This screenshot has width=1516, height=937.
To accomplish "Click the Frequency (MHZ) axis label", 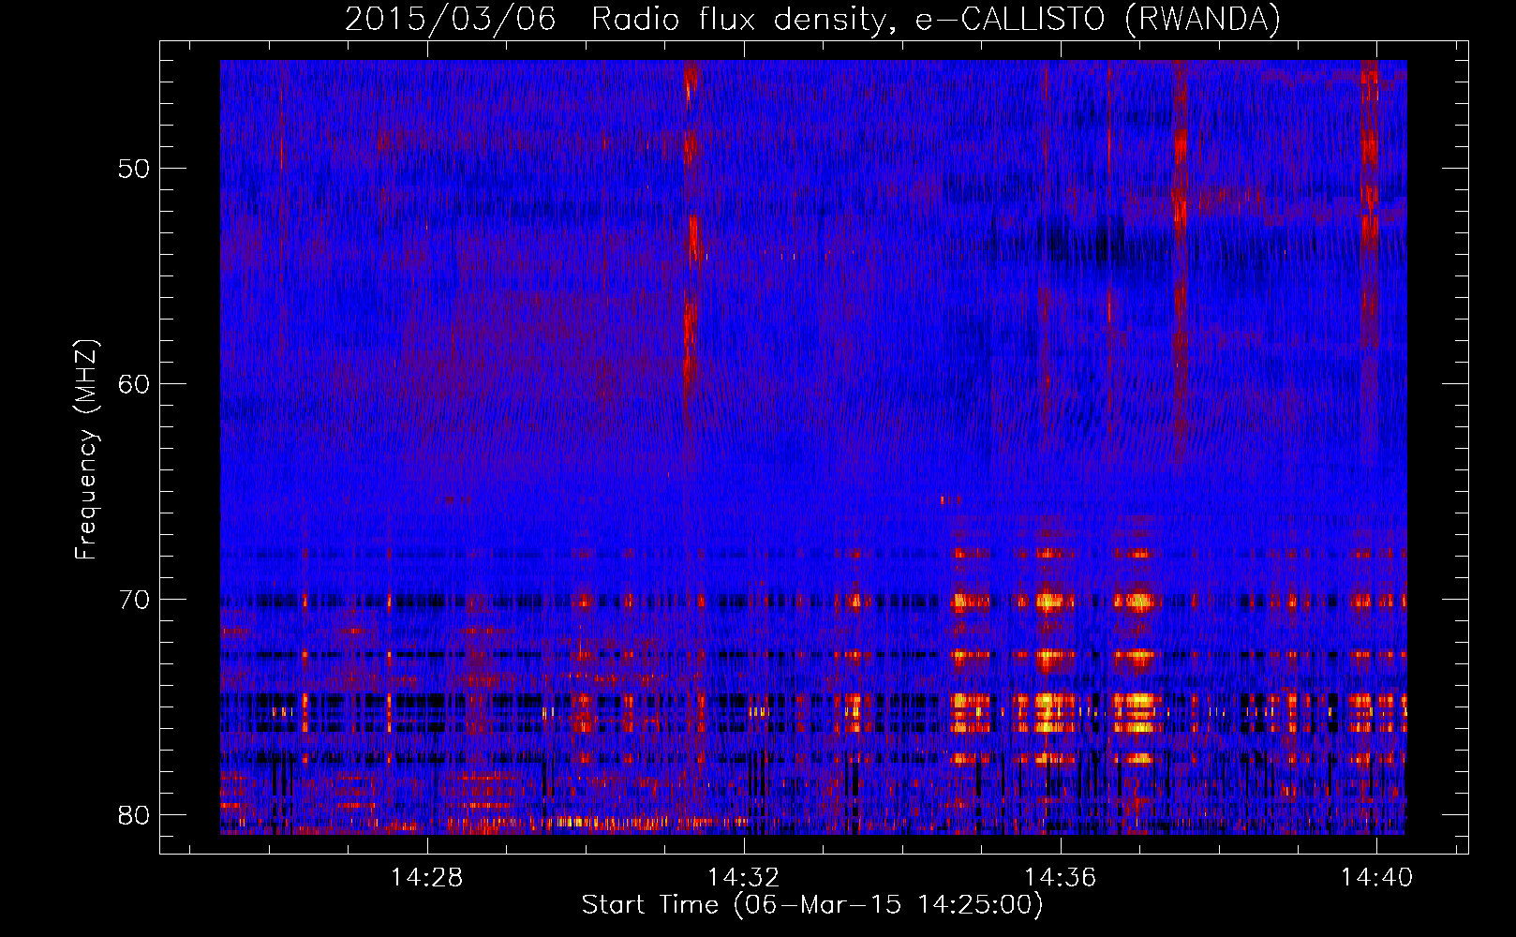I will click(x=86, y=450).
